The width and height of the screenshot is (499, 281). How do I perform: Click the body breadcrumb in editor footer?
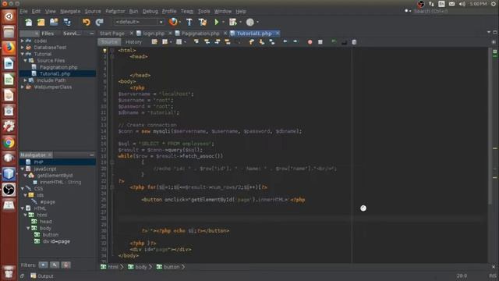140,267
